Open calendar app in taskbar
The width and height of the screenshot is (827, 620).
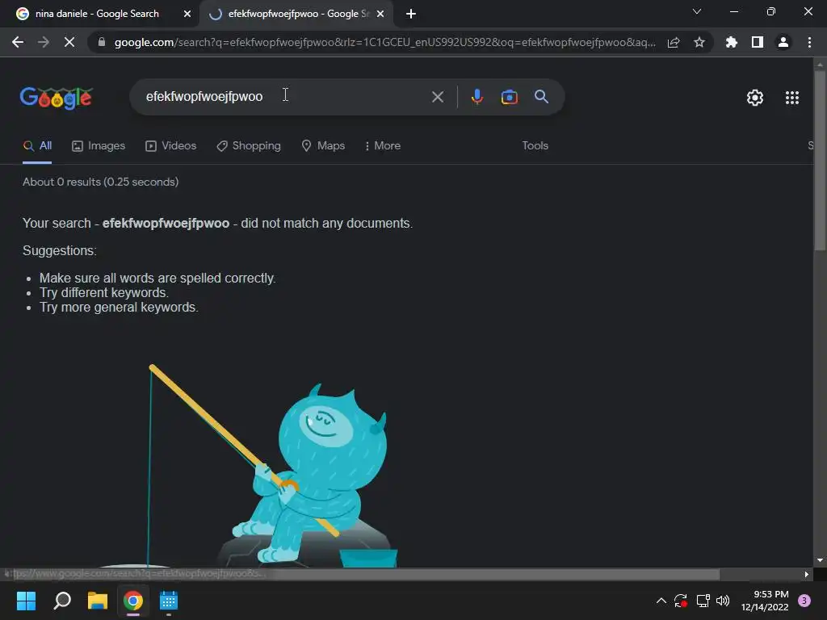click(169, 601)
